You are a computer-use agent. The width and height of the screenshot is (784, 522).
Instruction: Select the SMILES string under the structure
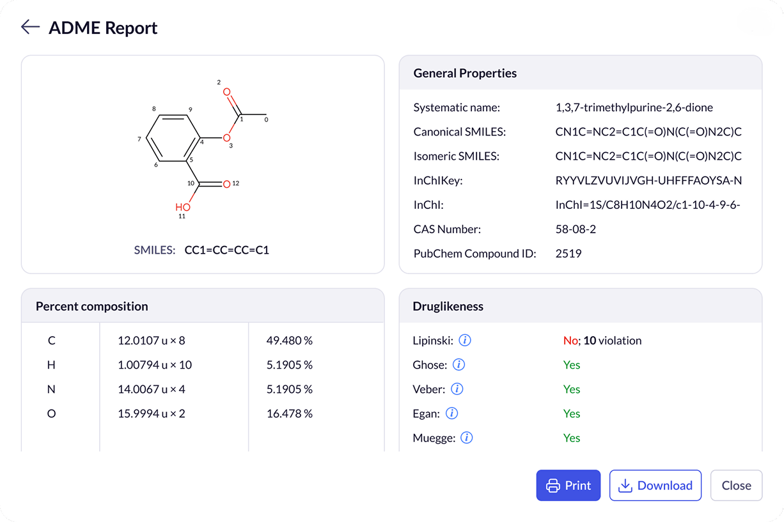click(x=227, y=250)
